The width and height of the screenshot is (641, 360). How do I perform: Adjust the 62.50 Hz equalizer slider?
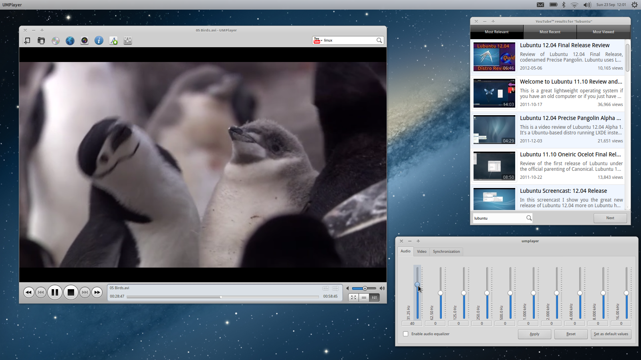pos(441,293)
